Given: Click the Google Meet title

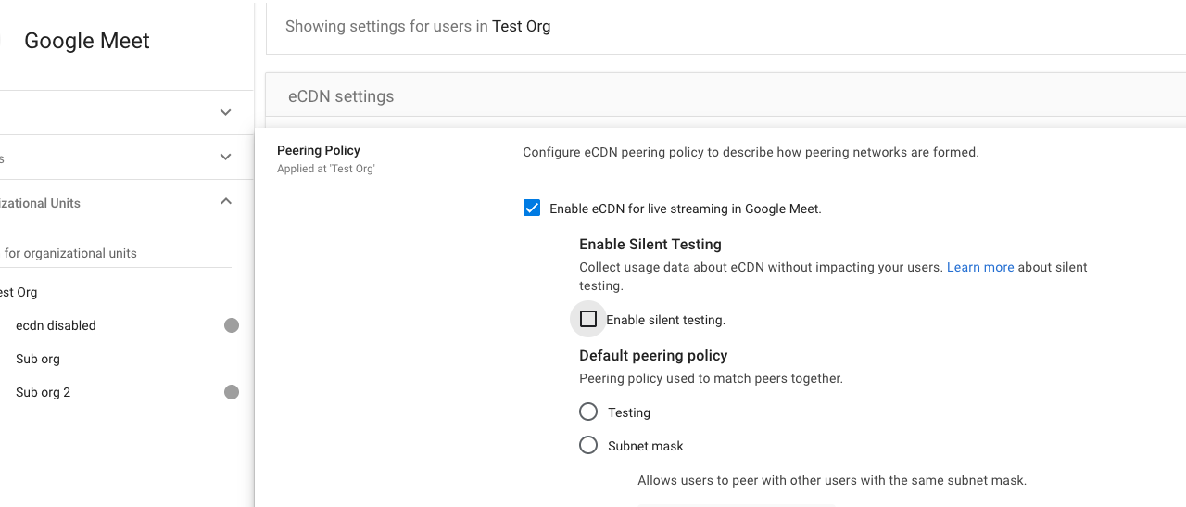Looking at the screenshot, I should pyautogui.click(x=87, y=41).
